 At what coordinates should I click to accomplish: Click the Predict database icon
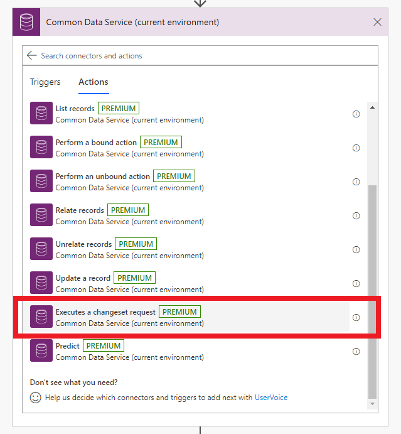tap(41, 350)
